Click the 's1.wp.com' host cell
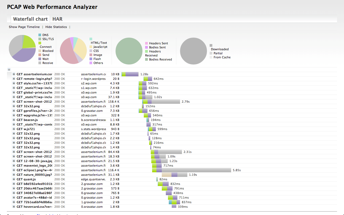 (89, 88)
